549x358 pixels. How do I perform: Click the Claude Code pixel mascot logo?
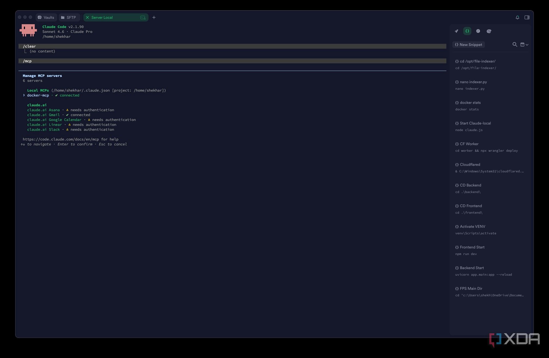pos(28,30)
